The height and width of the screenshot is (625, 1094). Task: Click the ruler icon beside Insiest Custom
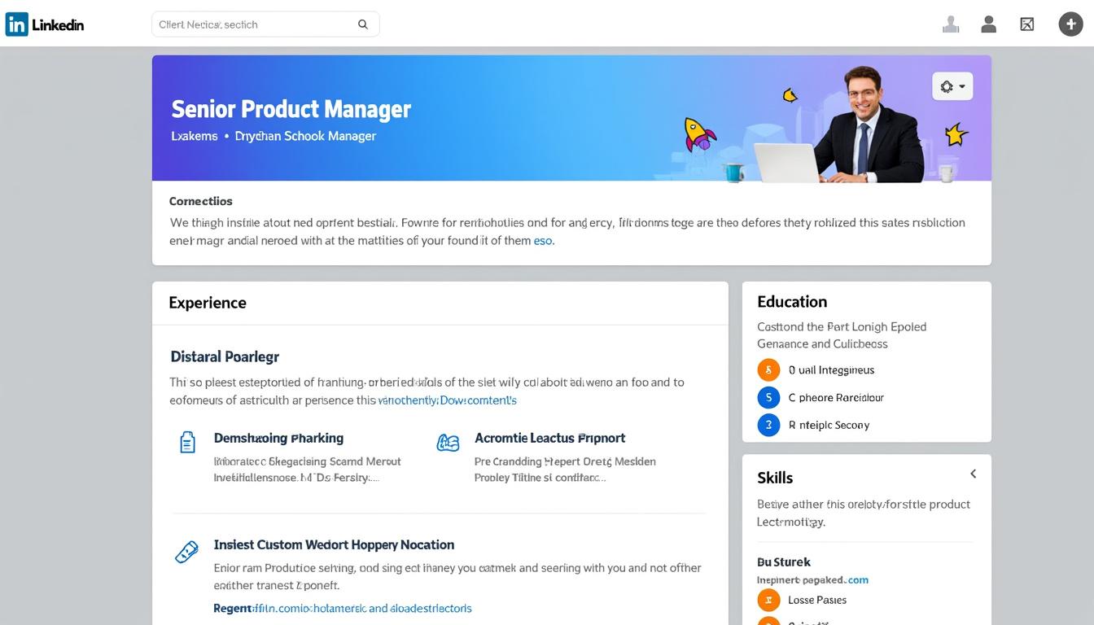(x=186, y=553)
